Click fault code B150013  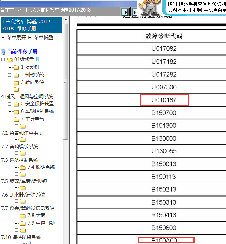(x=164, y=164)
